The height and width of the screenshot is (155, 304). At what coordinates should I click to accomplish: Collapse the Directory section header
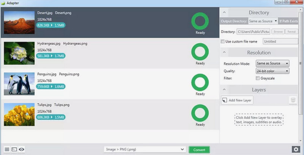coord(258,13)
